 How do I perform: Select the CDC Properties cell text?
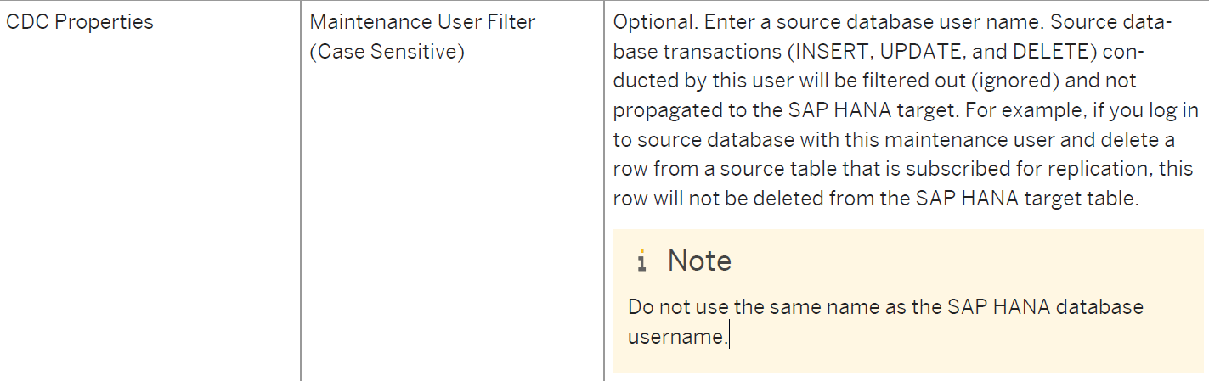[80, 22]
